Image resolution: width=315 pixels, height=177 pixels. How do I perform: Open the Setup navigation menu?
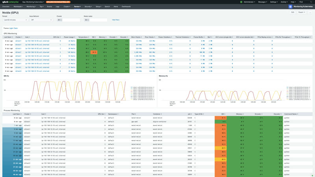pos(98,7)
